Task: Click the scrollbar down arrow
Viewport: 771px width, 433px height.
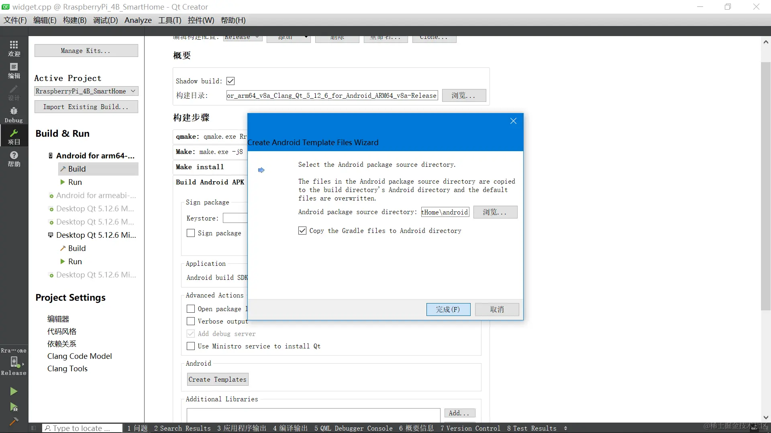Action: pos(766,418)
